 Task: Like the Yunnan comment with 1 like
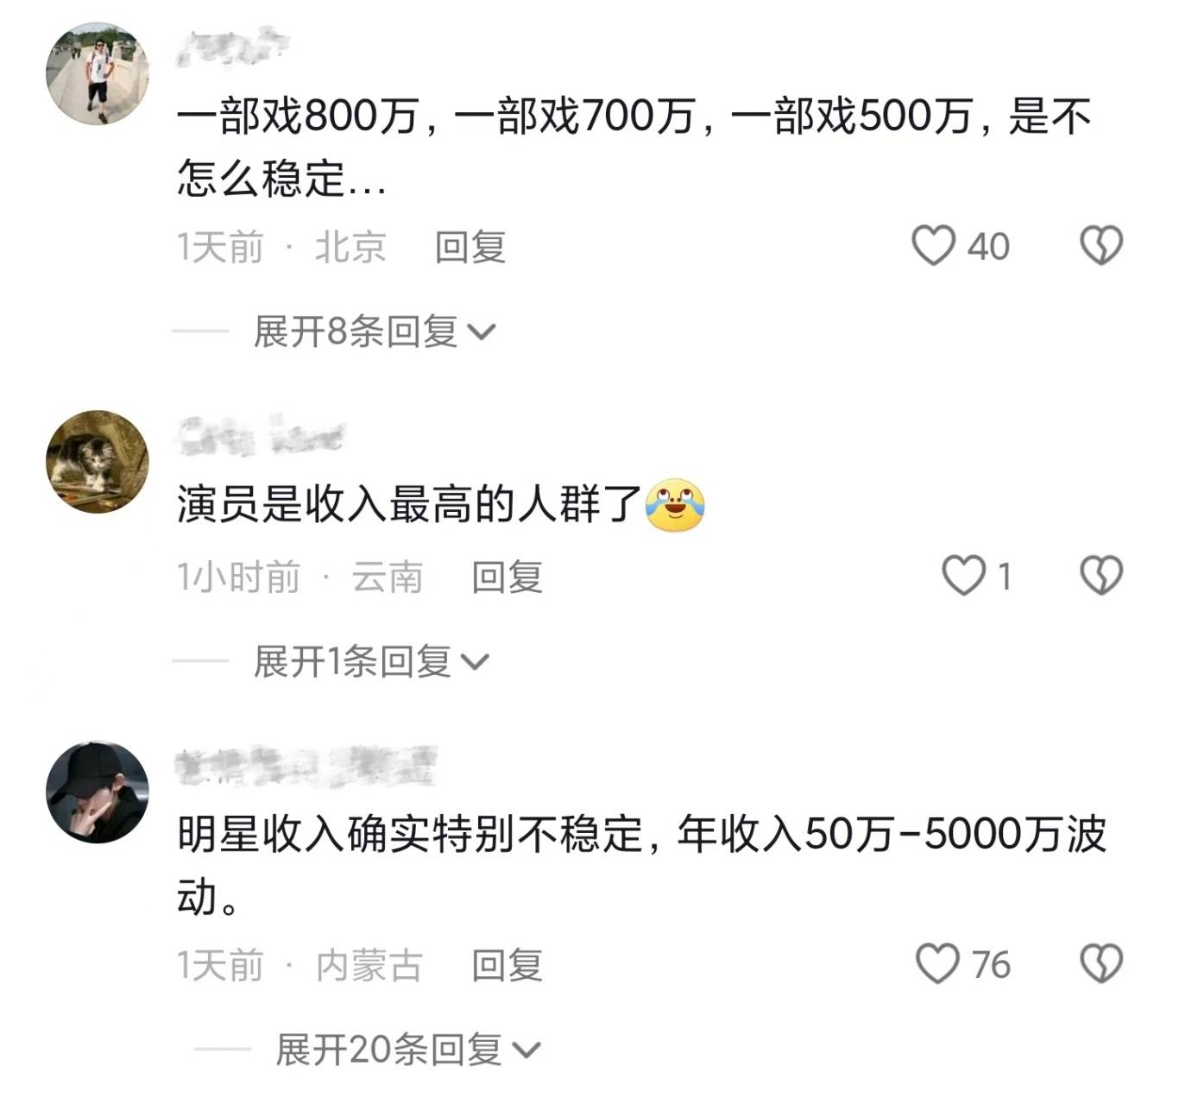click(963, 576)
